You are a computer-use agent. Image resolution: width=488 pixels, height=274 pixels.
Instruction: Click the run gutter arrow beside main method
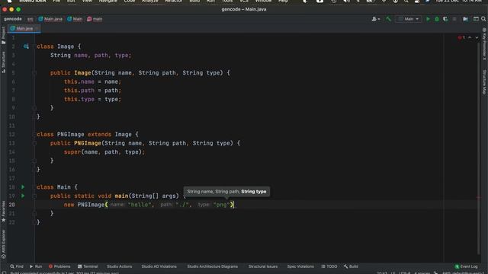coord(23,196)
